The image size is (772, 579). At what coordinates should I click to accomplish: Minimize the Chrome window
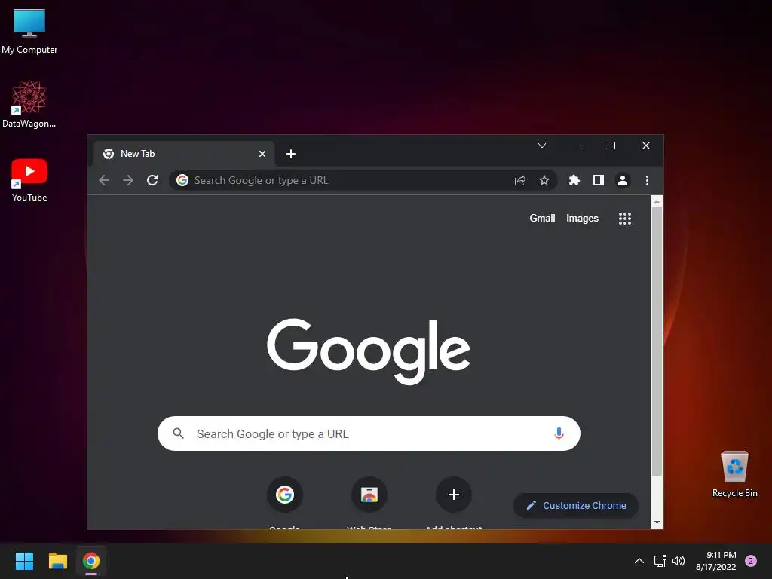tap(577, 146)
